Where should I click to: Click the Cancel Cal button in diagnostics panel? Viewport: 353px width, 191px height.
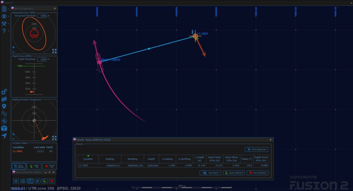[49, 166]
